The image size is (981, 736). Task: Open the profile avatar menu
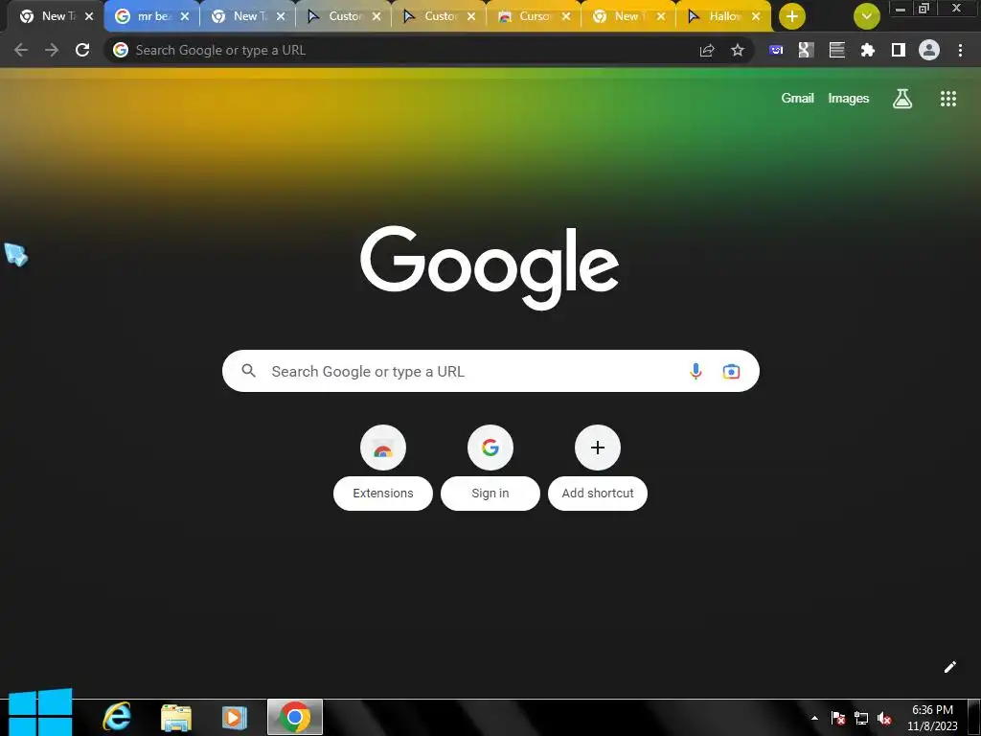(929, 50)
